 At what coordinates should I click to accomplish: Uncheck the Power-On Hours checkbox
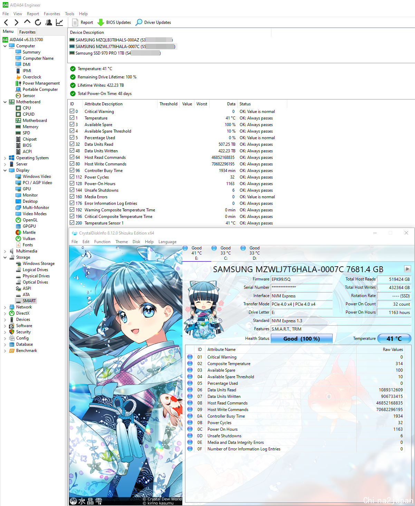point(72,183)
